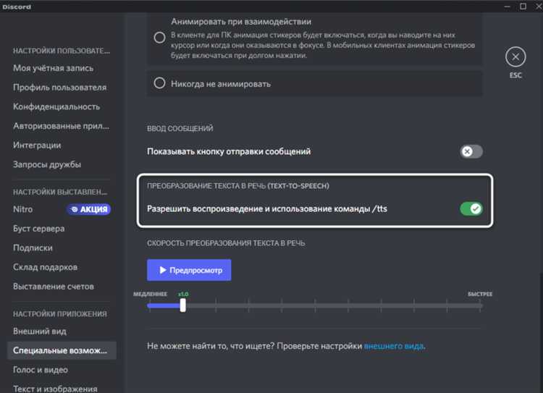Click the 'НАСТРОЙКИ ПОЛЬЗОВАТЕ...' sidebar heading

click(62, 51)
